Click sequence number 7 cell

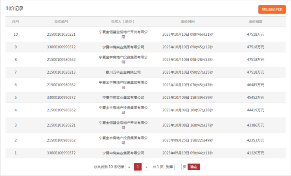click(16, 72)
